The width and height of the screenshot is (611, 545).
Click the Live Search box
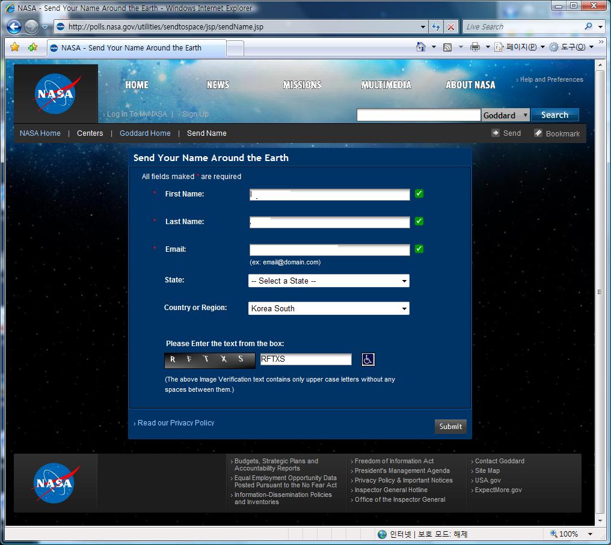(x=523, y=27)
